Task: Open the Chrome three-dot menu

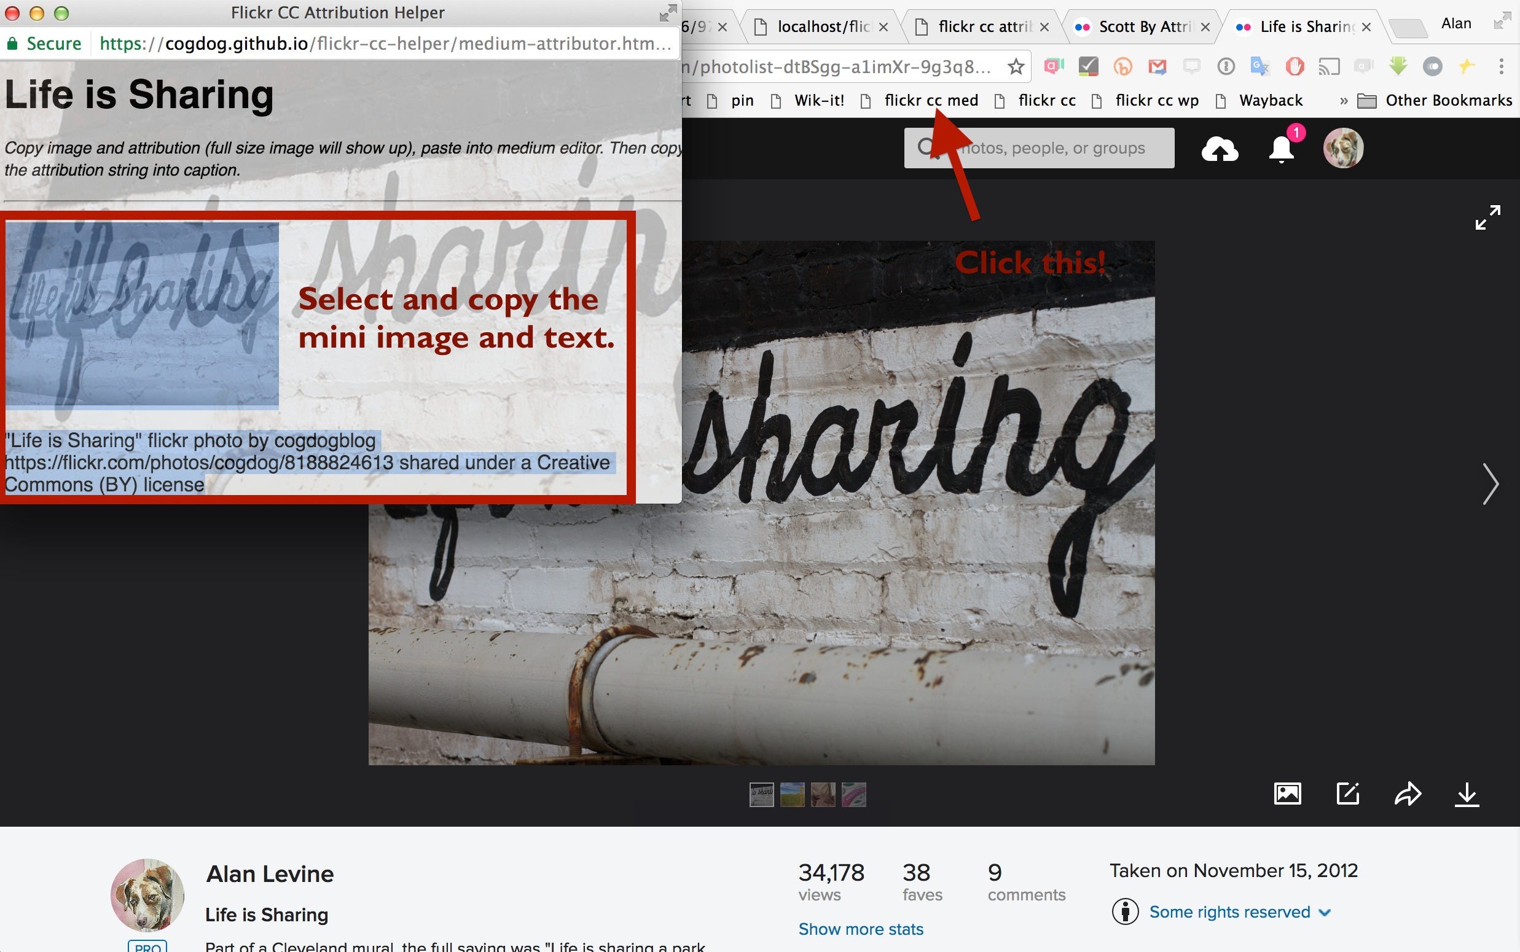Action: click(1501, 66)
